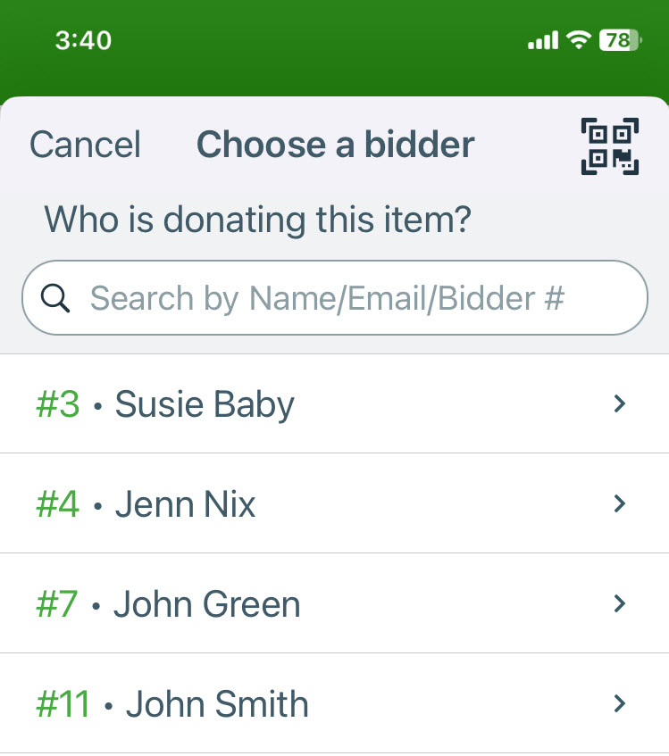The width and height of the screenshot is (669, 756).
Task: Focus the Search by Name/Email/Bidder # field
Action: click(x=335, y=297)
